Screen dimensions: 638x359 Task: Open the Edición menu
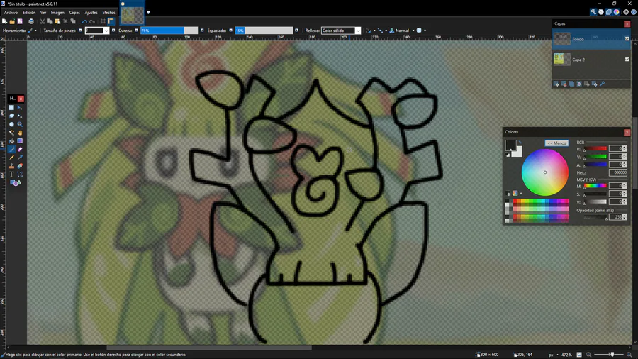(29, 13)
